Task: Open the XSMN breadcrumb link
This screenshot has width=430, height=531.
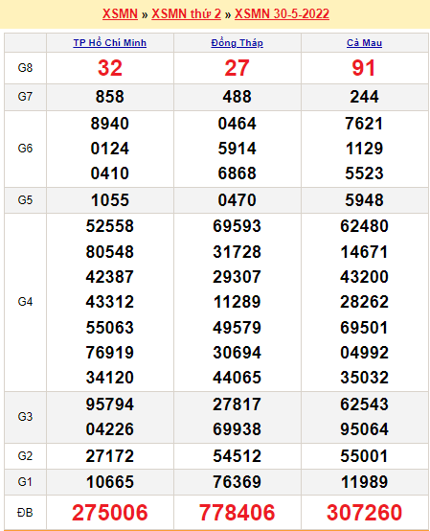Action: point(120,13)
